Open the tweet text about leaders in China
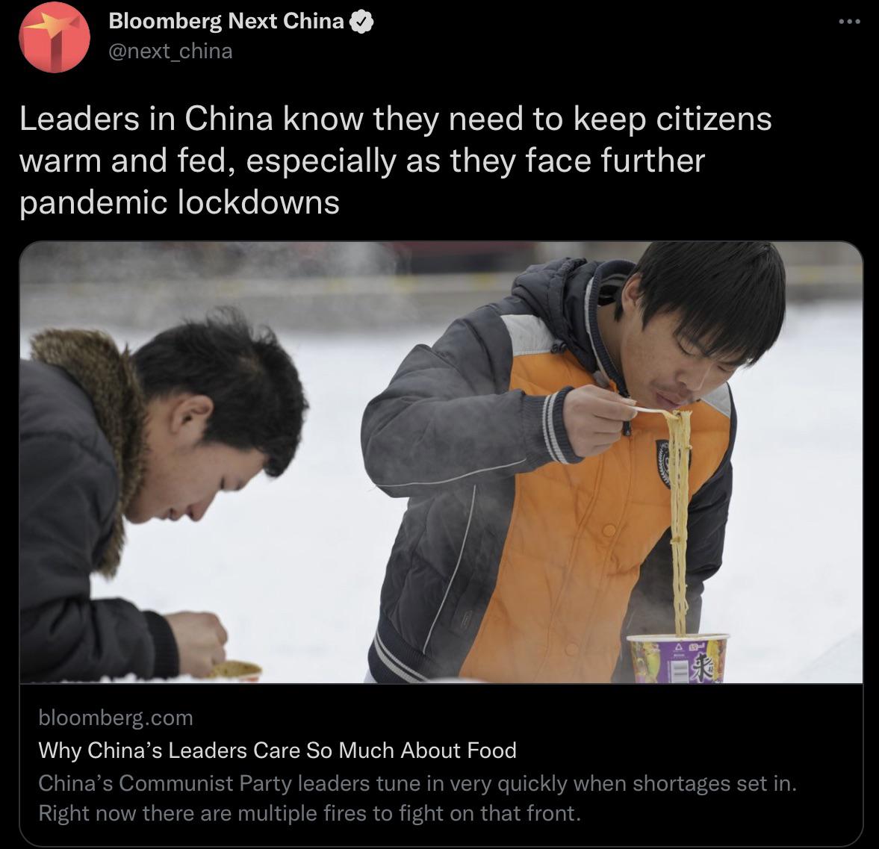This screenshot has height=849, width=879. tap(395, 161)
